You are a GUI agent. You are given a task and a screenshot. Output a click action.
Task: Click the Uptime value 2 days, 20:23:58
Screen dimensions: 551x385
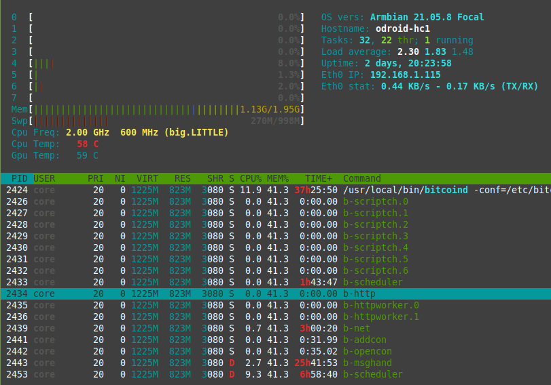pyautogui.click(x=408, y=64)
